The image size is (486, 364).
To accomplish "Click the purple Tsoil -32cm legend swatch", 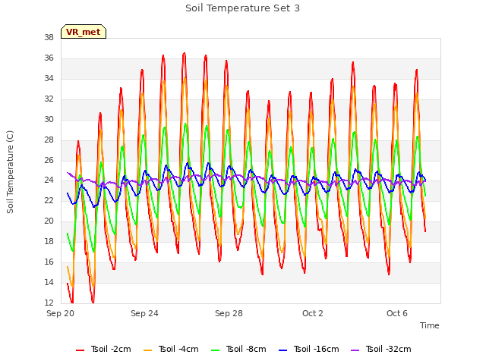I will (355, 350).
